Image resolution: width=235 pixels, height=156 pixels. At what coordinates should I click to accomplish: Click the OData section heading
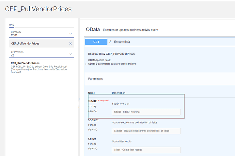pos(93,30)
